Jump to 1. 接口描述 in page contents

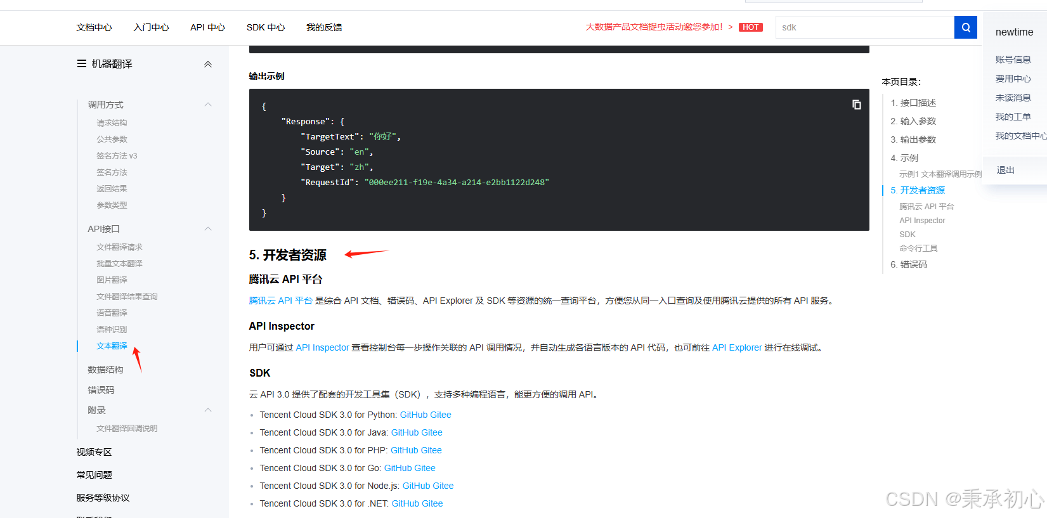(x=913, y=103)
